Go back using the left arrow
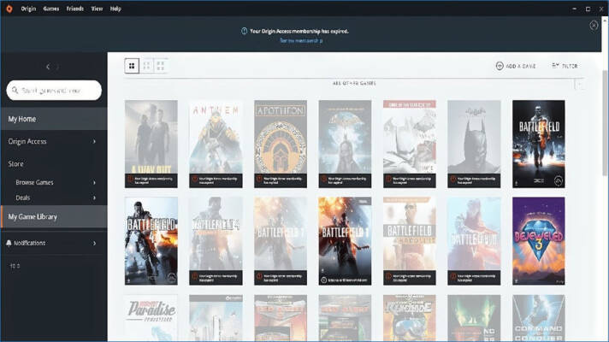Viewport: 609px width, 342px height. (48, 67)
